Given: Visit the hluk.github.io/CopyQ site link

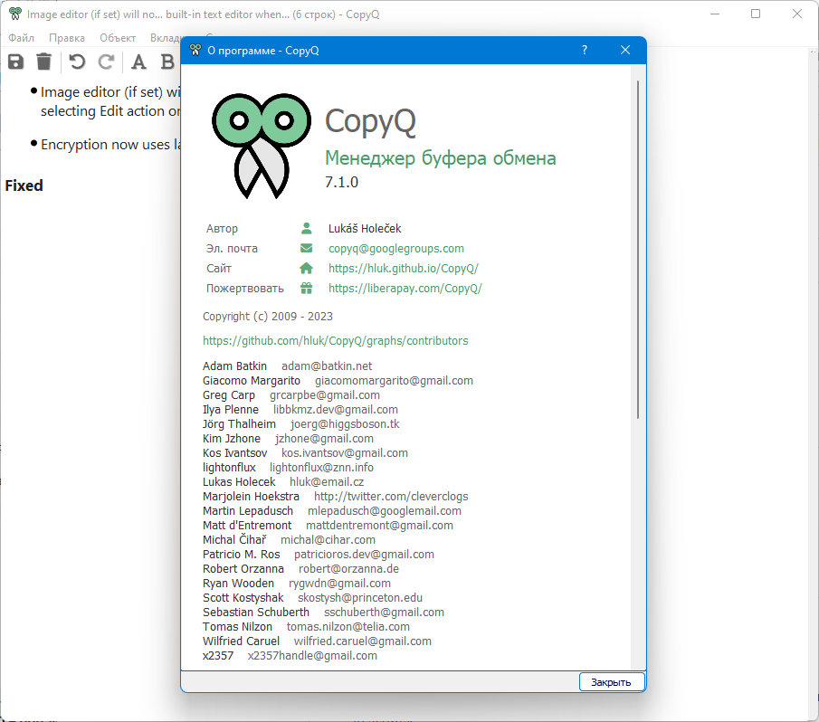Looking at the screenshot, I should 403,268.
